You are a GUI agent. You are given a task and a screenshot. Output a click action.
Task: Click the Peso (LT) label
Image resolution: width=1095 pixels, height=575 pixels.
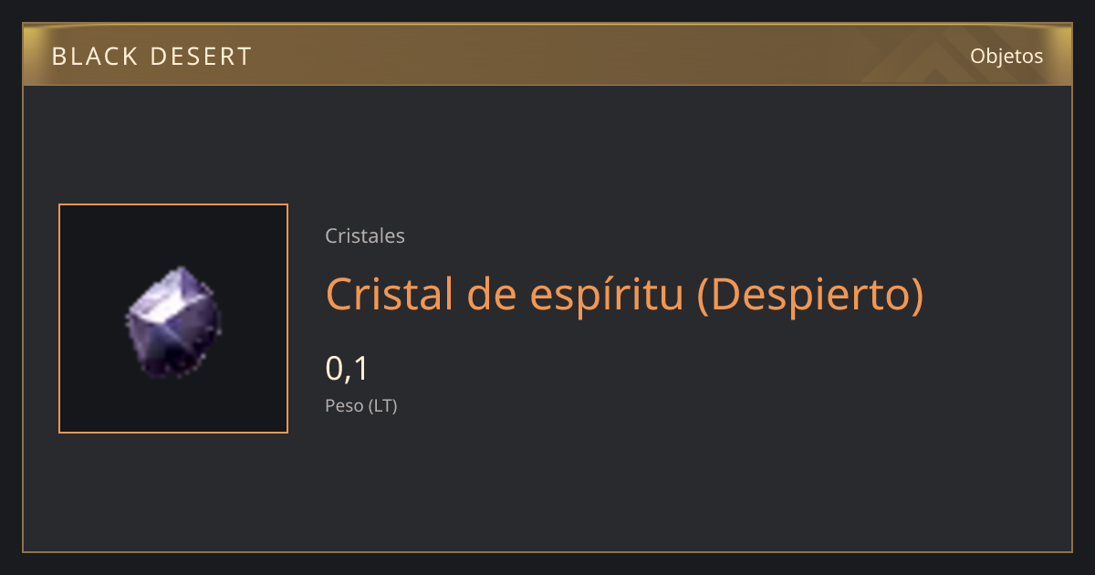[x=361, y=406]
